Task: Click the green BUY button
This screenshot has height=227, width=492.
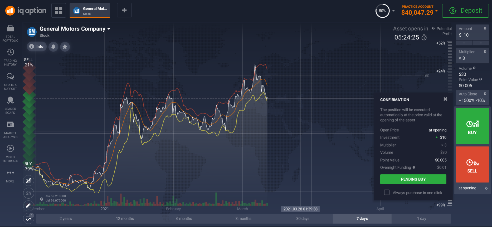Action: click(x=472, y=126)
